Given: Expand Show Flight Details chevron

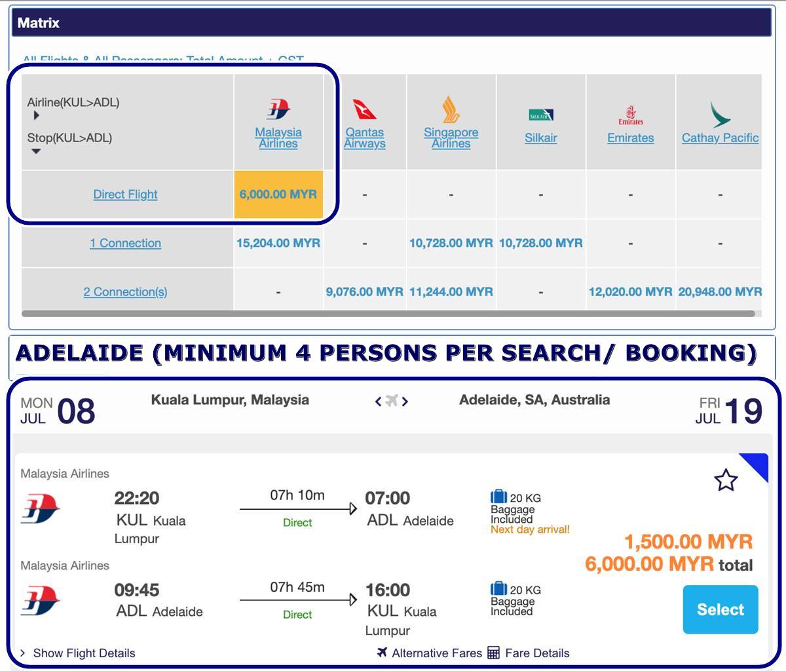Looking at the screenshot, I should [22, 653].
